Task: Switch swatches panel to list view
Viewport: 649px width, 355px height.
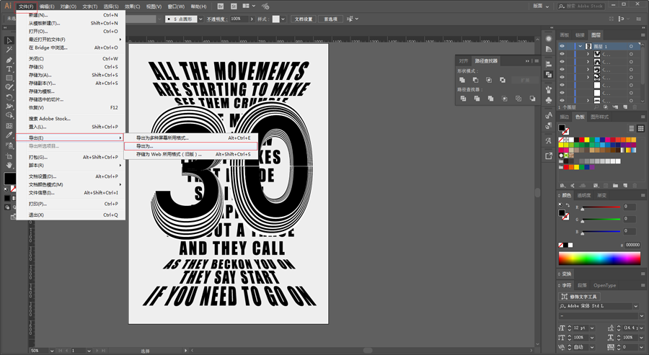Action: click(x=632, y=128)
